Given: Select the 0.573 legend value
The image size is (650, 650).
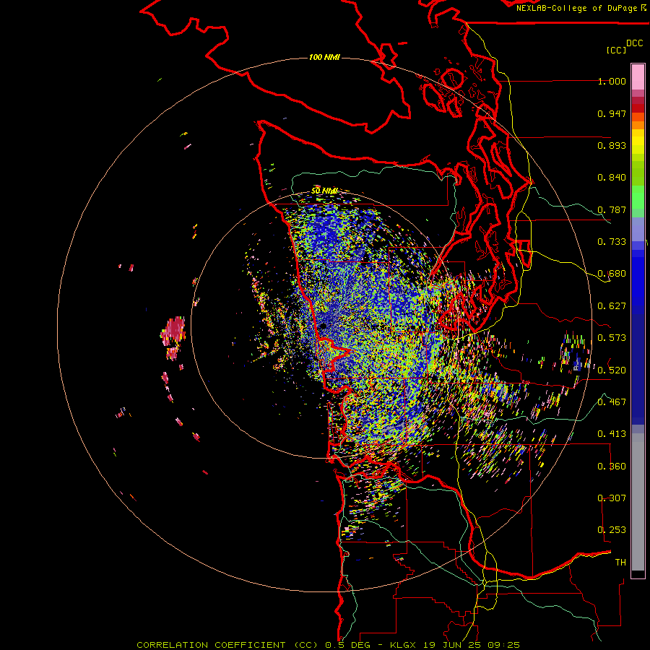Looking at the screenshot, I should click(x=612, y=338).
